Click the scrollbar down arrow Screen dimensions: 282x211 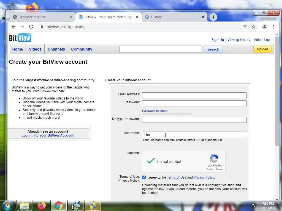point(277,199)
